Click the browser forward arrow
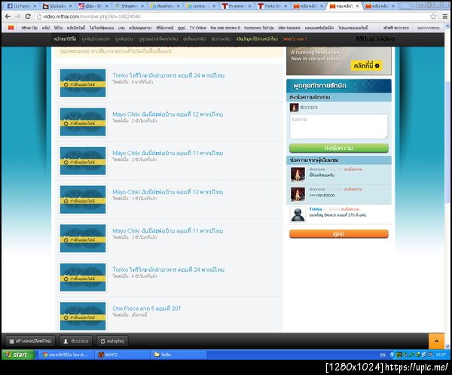Viewport: 452px width, 375px height. pyautogui.click(x=18, y=17)
